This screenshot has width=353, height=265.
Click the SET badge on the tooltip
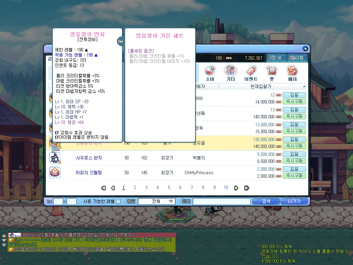click(120, 41)
